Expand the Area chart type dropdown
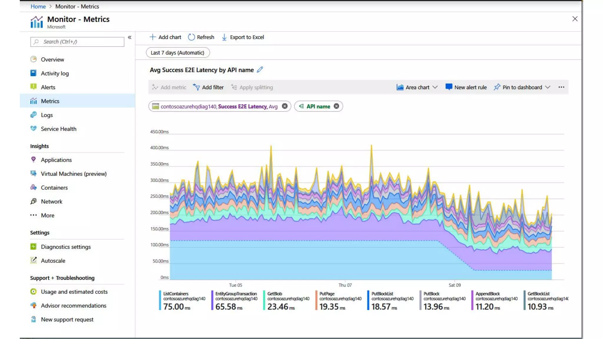This screenshot has height=339, width=603. [x=435, y=87]
